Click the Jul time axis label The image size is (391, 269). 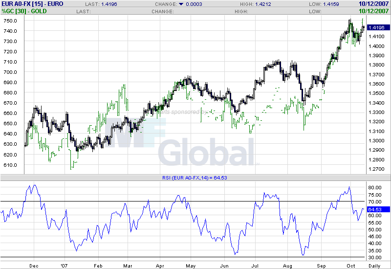(255, 266)
